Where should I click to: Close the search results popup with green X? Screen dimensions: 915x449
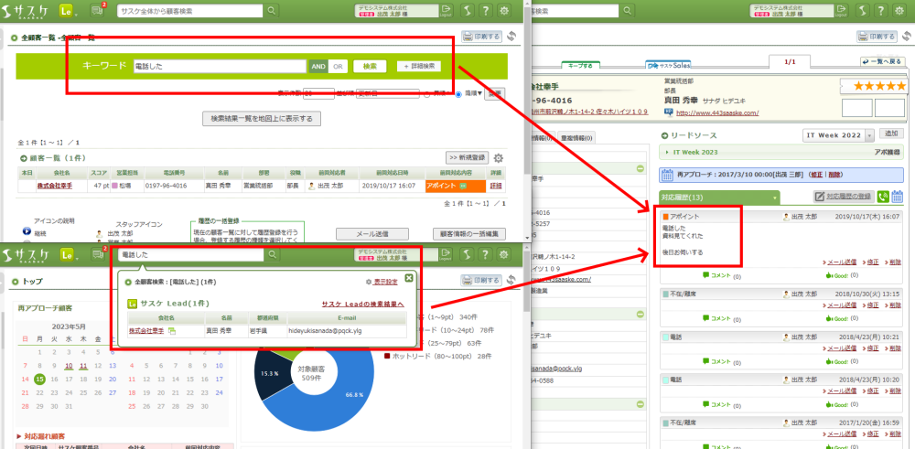(409, 278)
